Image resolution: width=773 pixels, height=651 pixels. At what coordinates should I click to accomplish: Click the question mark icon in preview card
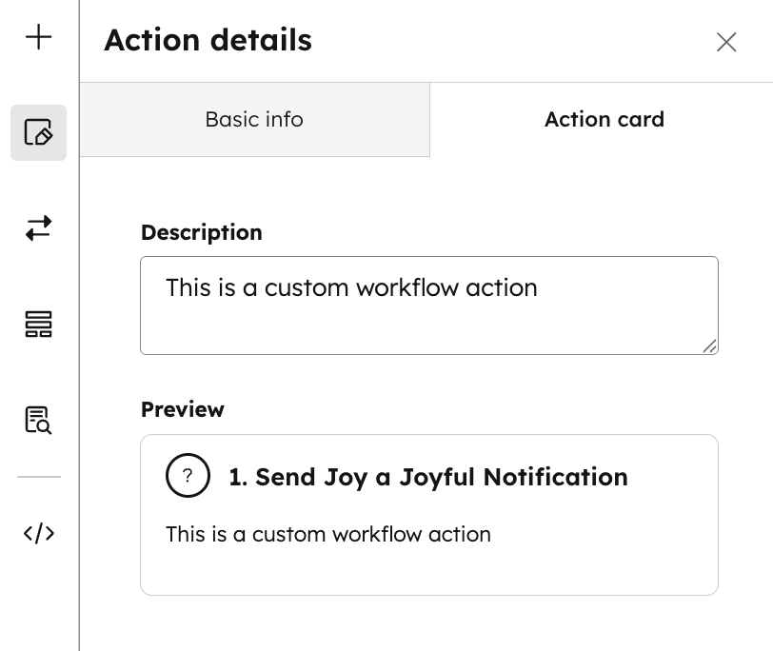188,476
